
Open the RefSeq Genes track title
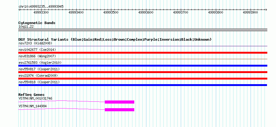point(32,95)
